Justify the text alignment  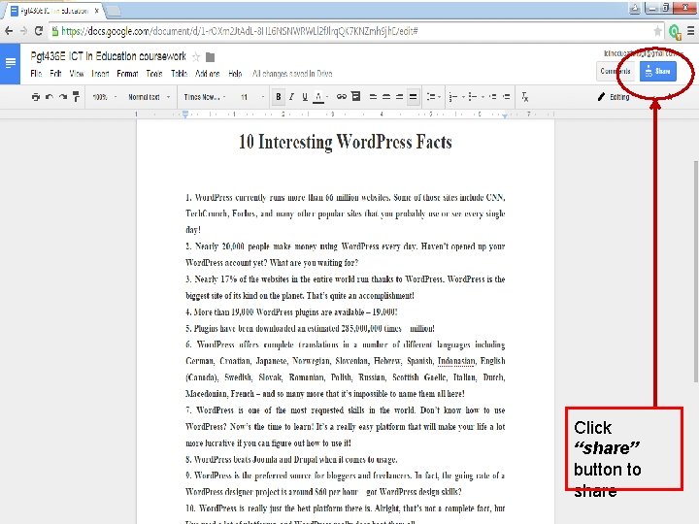[x=414, y=97]
